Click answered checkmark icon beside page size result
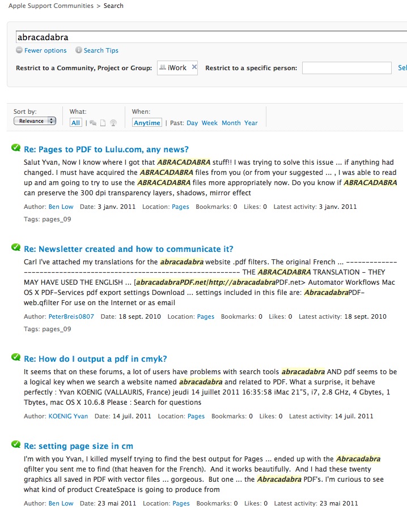This screenshot has height=518, width=407. pos(16,444)
